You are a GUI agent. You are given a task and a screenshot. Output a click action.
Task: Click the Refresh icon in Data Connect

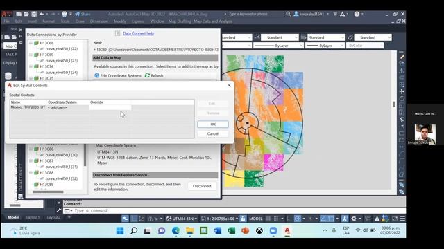(x=147, y=75)
